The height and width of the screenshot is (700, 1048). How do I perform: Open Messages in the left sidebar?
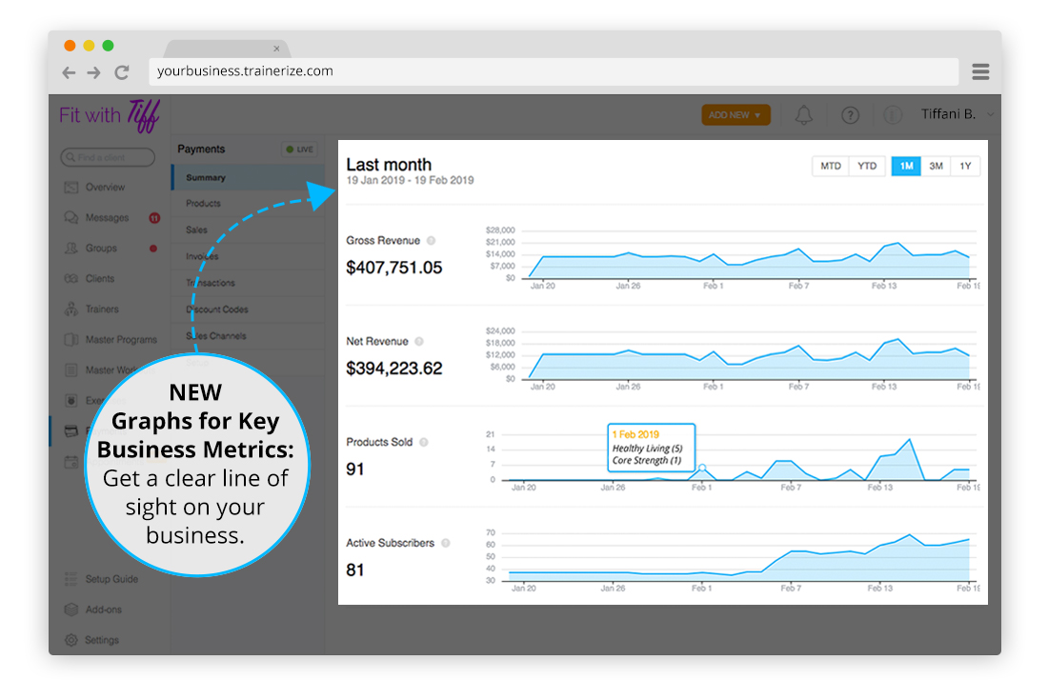coord(107,218)
